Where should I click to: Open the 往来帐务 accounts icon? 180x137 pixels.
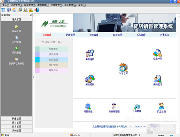point(157,53)
